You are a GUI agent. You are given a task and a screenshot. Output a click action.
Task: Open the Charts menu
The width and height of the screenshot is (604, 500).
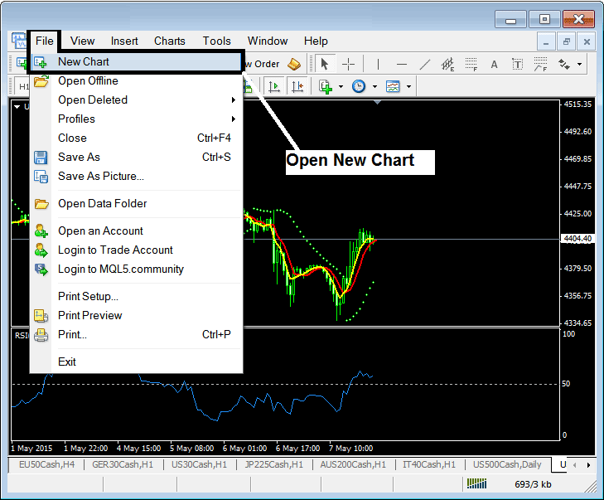point(170,41)
